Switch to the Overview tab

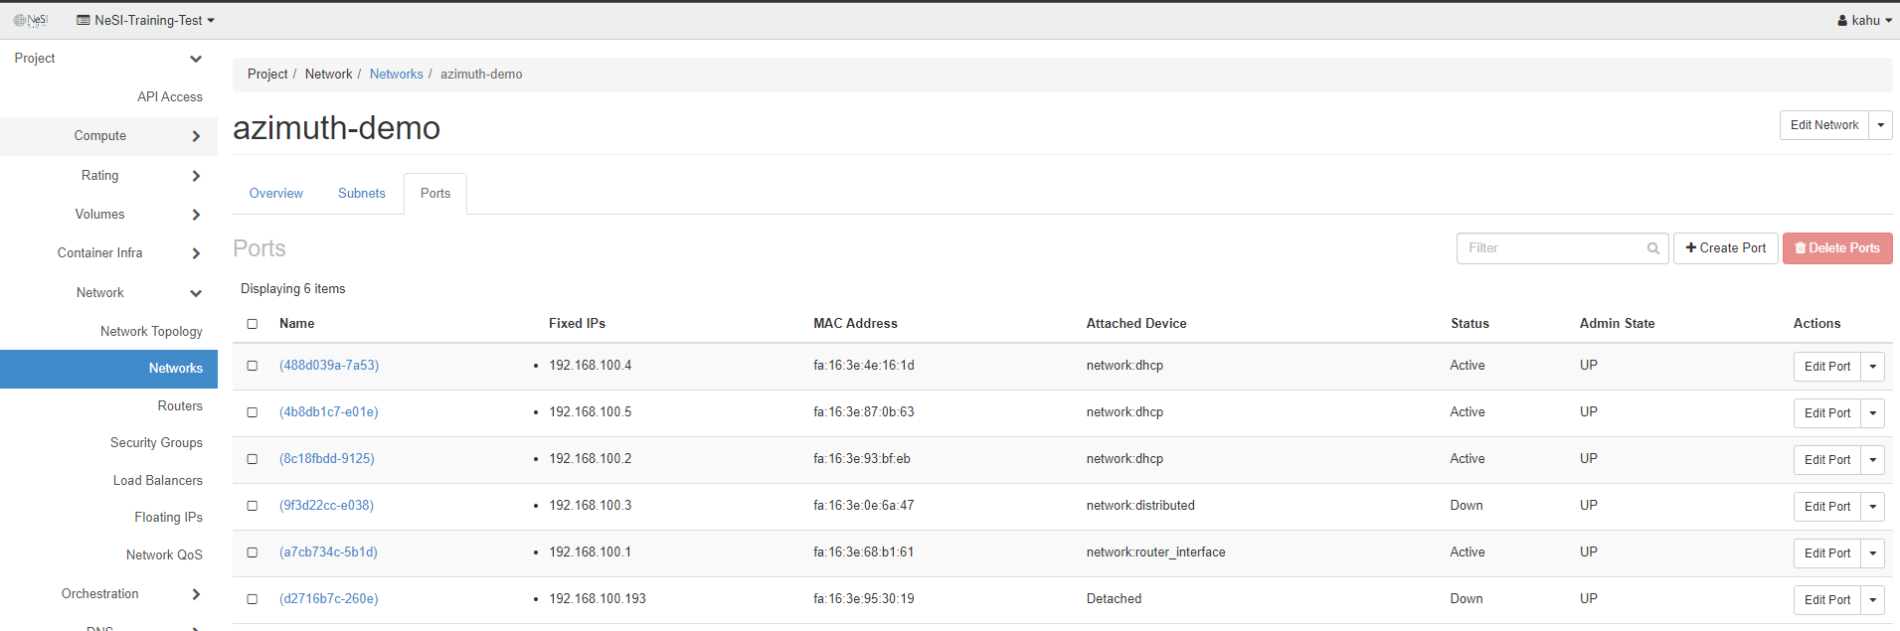point(275,194)
